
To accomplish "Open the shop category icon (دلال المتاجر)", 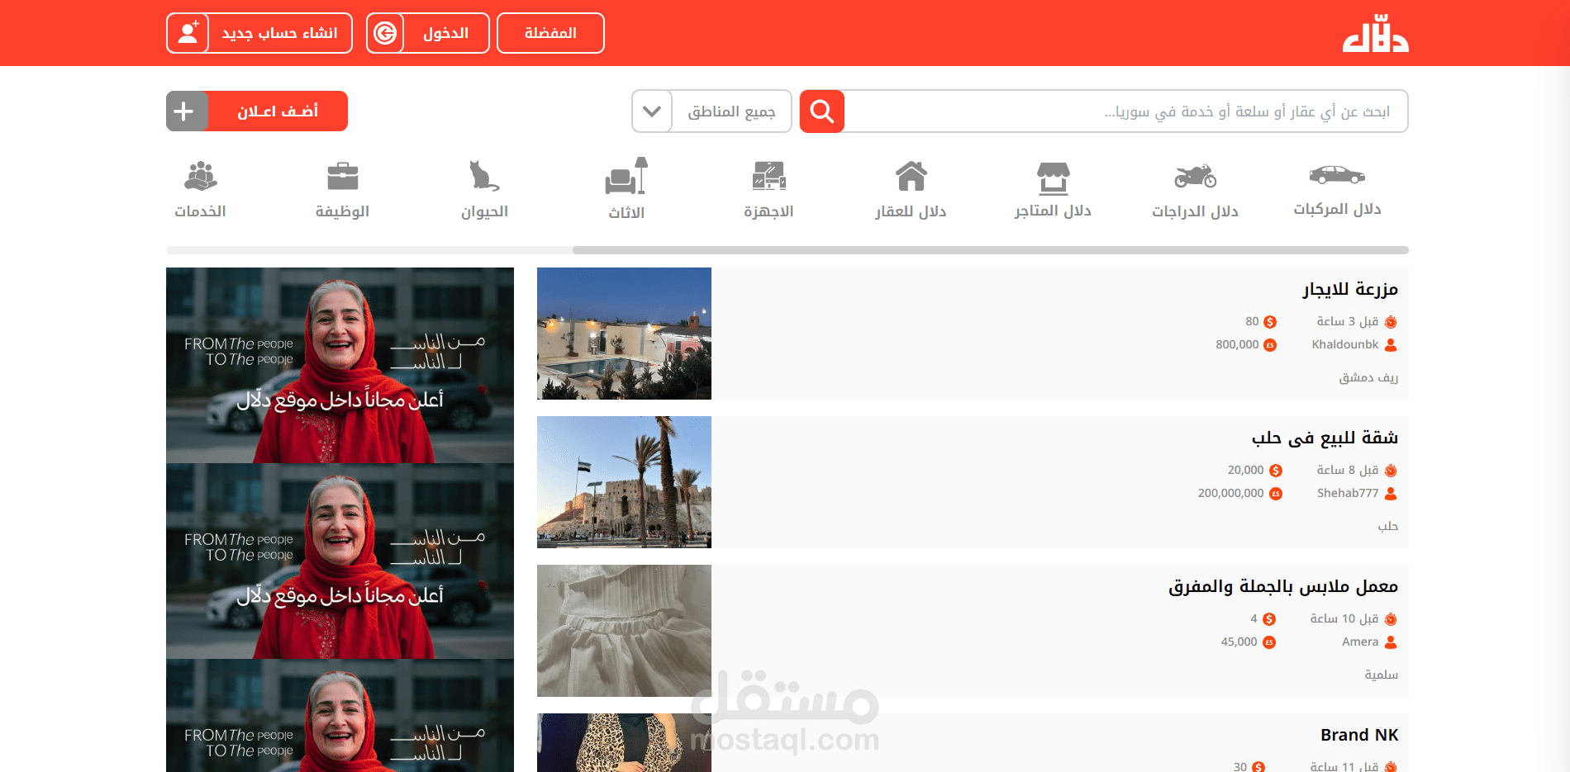I will (x=1053, y=177).
